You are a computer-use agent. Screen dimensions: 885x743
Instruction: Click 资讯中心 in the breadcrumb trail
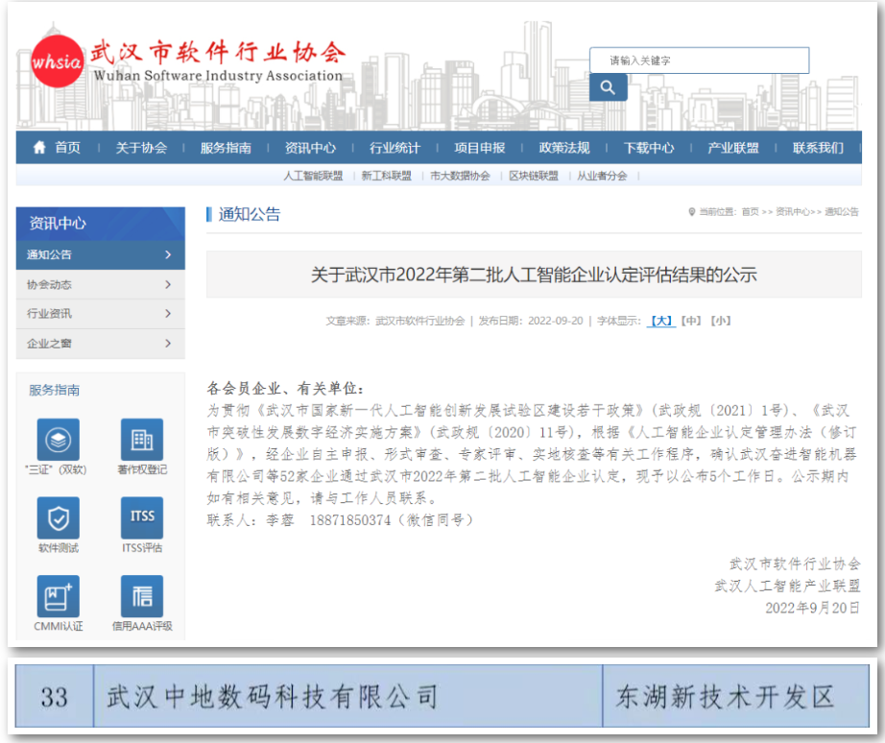point(793,212)
